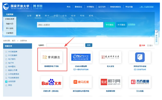Image resolution: width=162 pixels, height=100 pixels.
Task: Click the account login link at top right
Action: (x=146, y=7)
